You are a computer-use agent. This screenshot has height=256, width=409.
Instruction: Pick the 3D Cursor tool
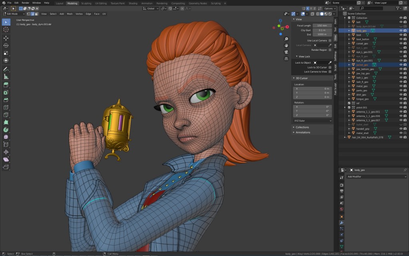6,29
